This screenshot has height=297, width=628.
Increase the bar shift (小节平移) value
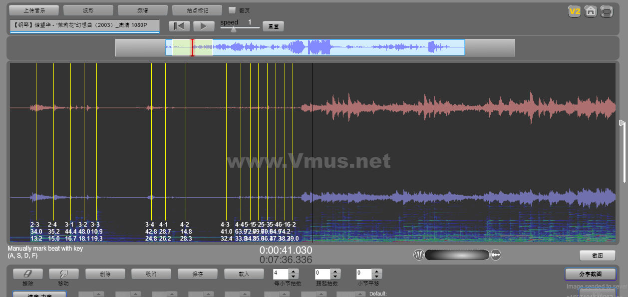(x=377, y=272)
